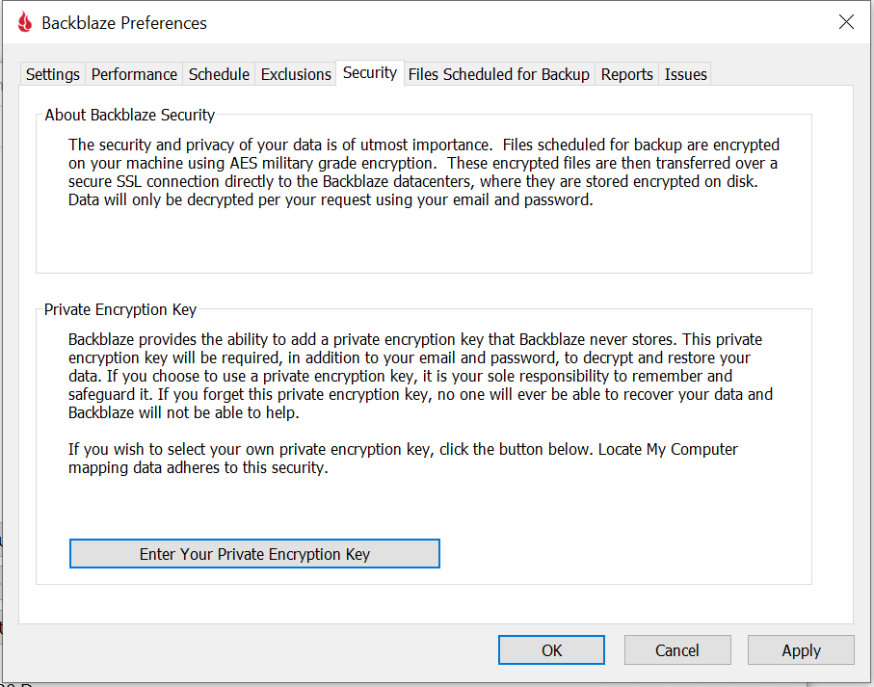Click the 'About Backblaze Security' group heading

coord(130,115)
